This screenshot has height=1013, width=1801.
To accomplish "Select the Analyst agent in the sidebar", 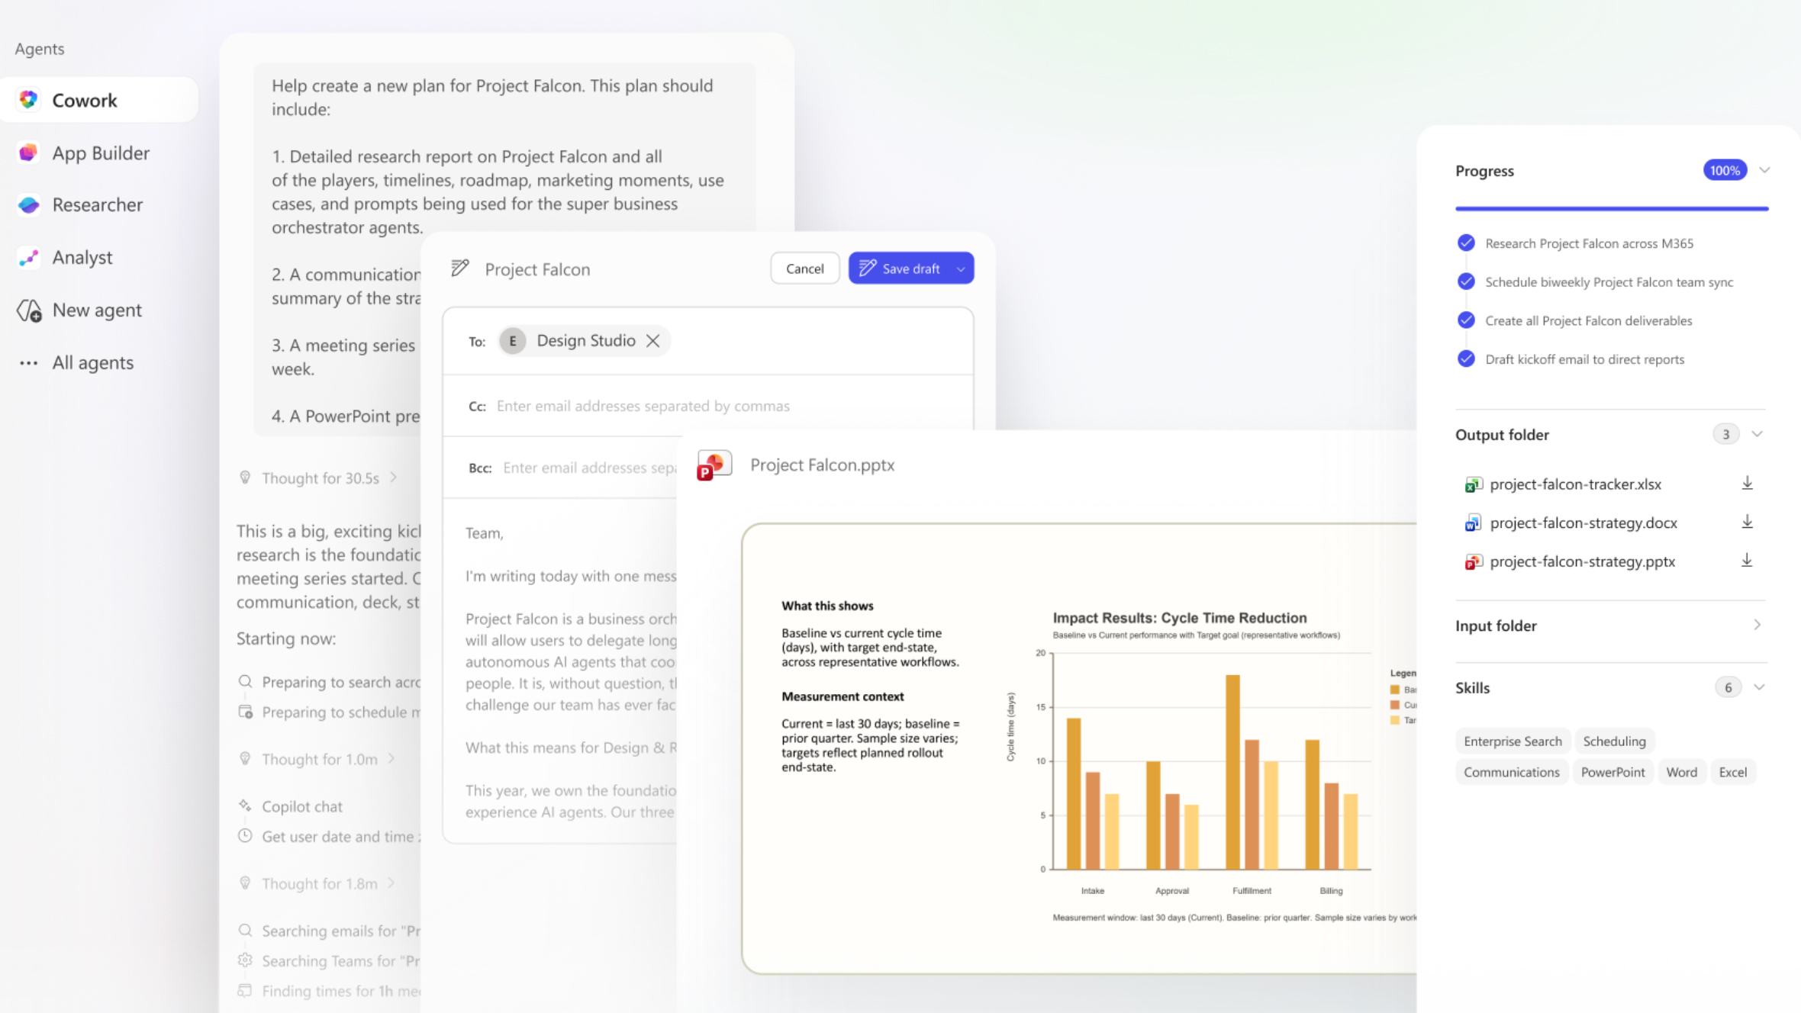I will [82, 258].
